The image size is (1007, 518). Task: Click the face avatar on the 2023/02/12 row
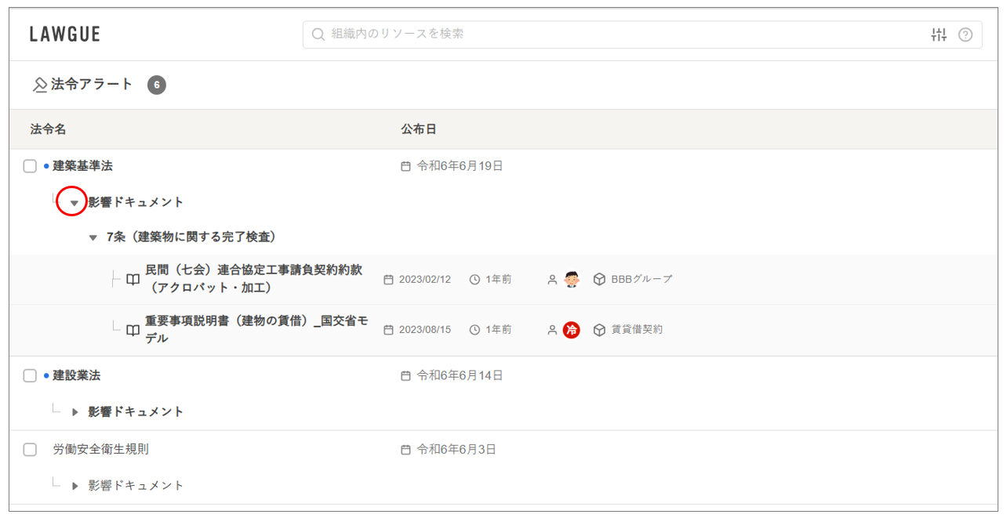click(572, 279)
